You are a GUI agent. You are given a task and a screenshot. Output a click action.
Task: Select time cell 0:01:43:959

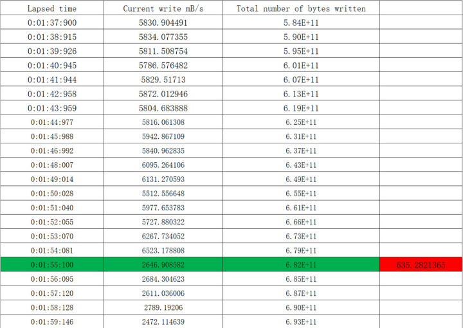click(52, 107)
